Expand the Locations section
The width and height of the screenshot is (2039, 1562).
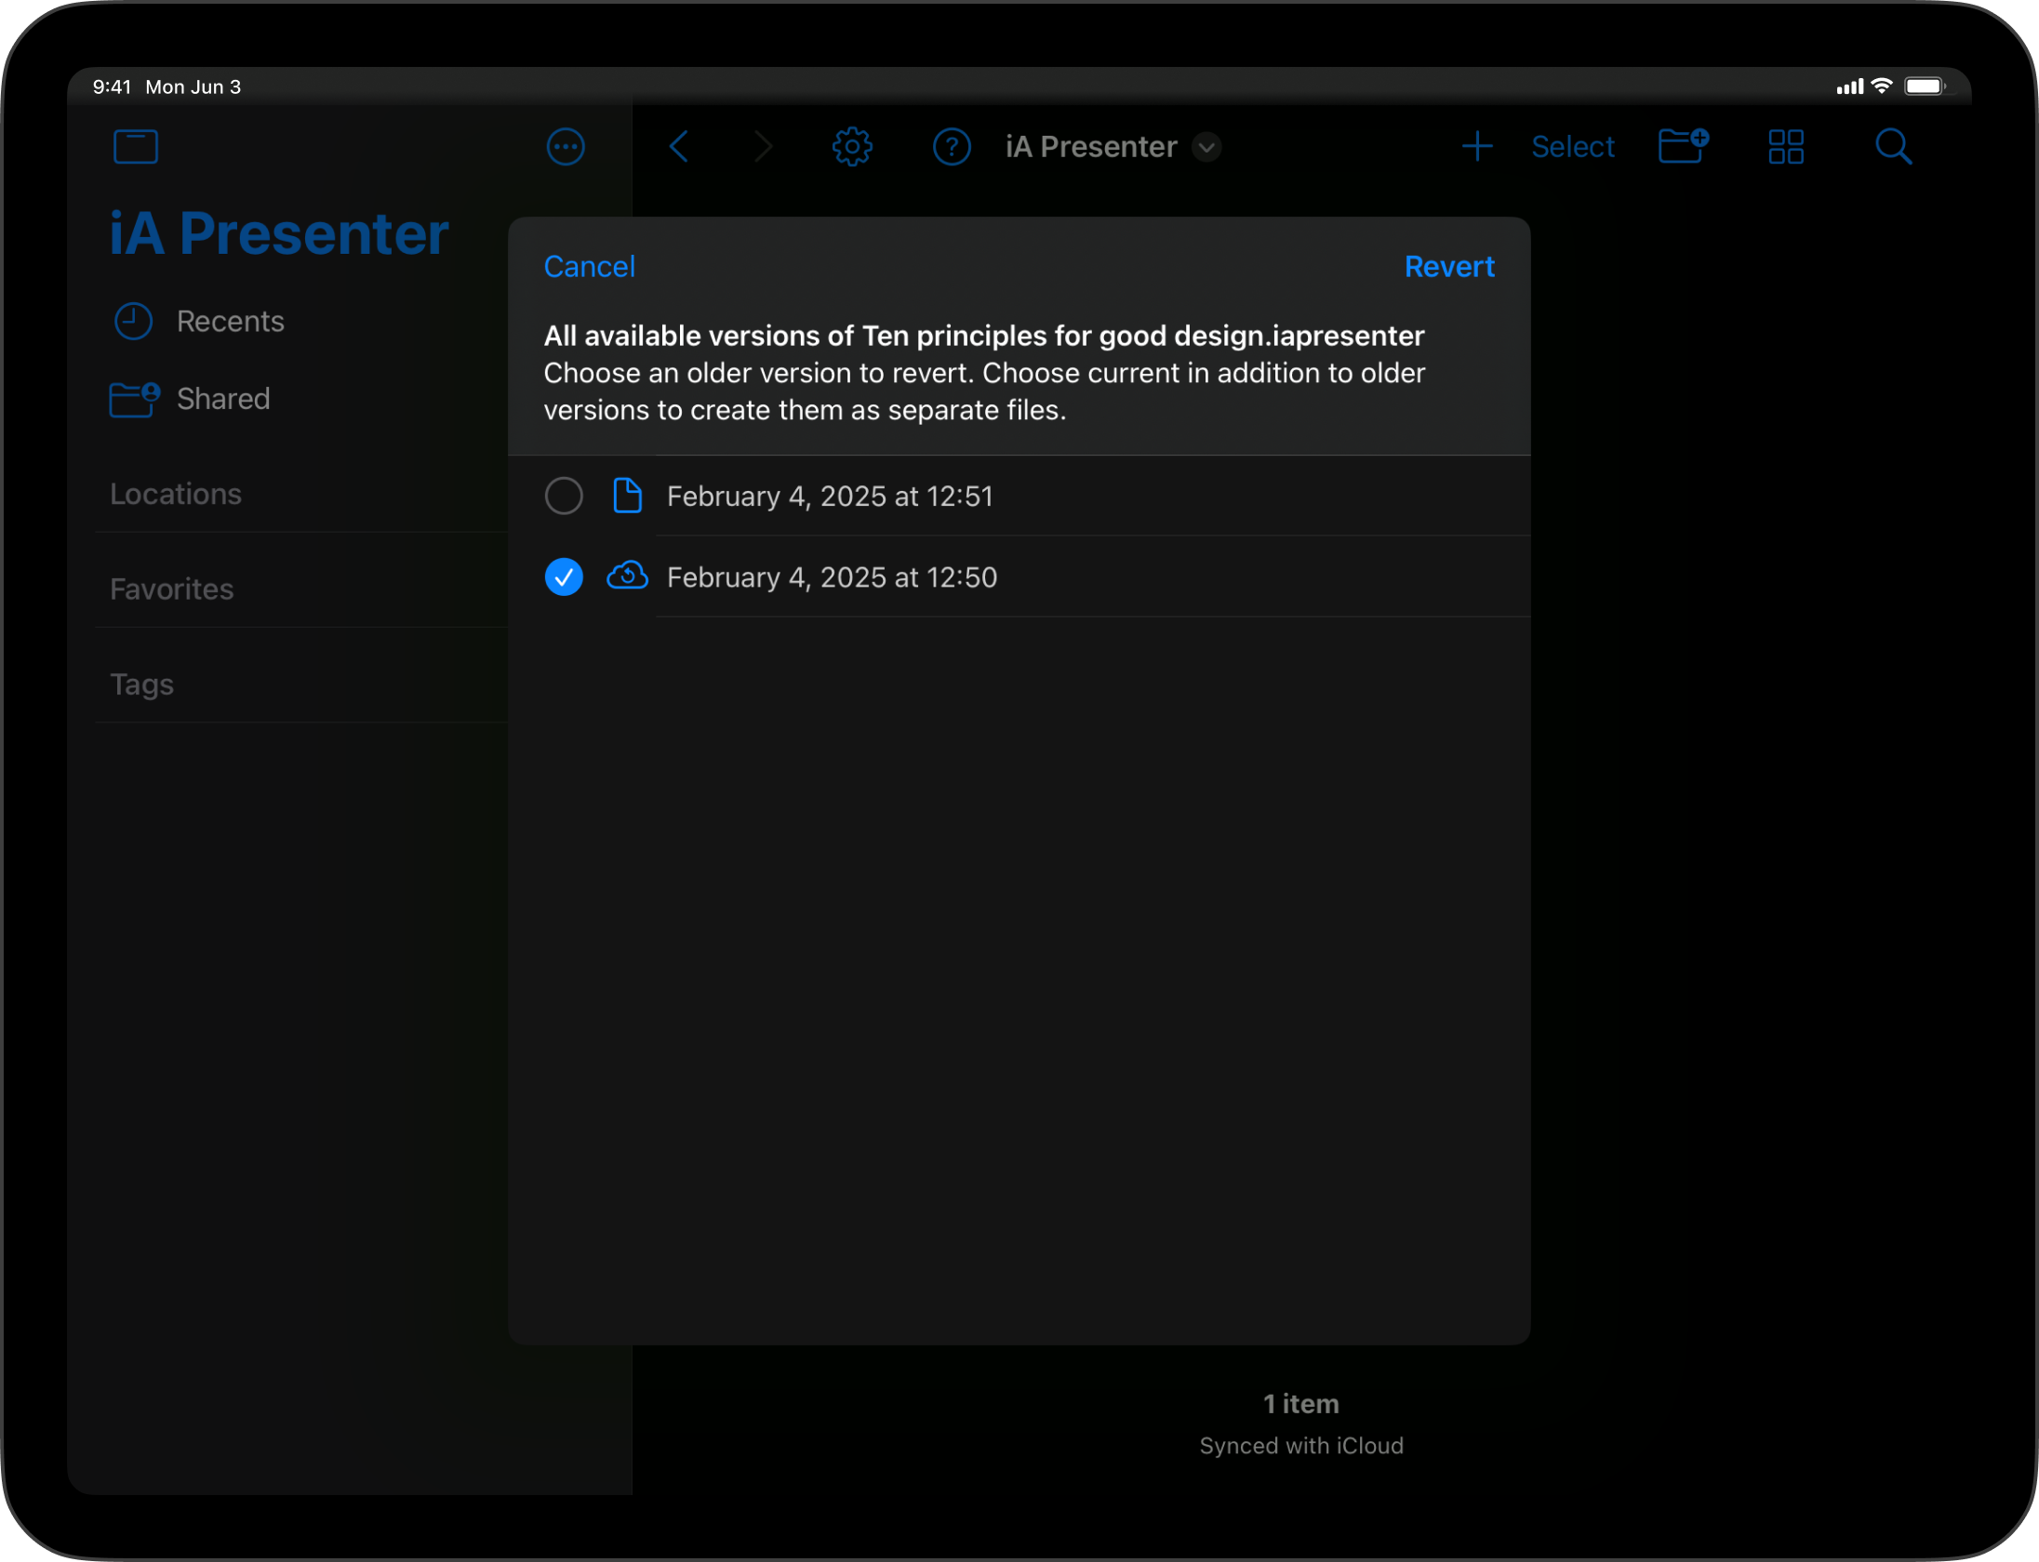click(176, 494)
